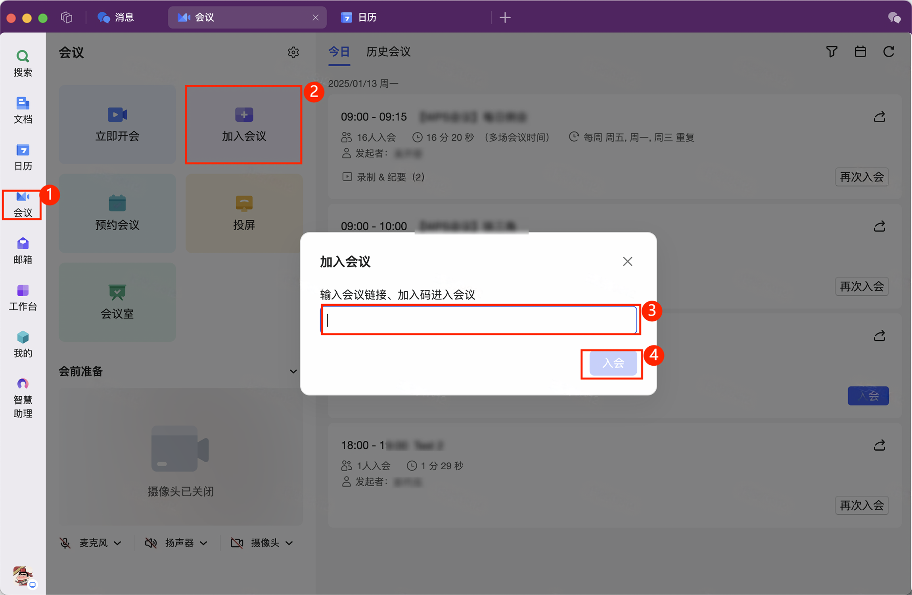Expand the speaker (扬声器) device dropdown
This screenshot has height=595, width=912.
(x=203, y=543)
